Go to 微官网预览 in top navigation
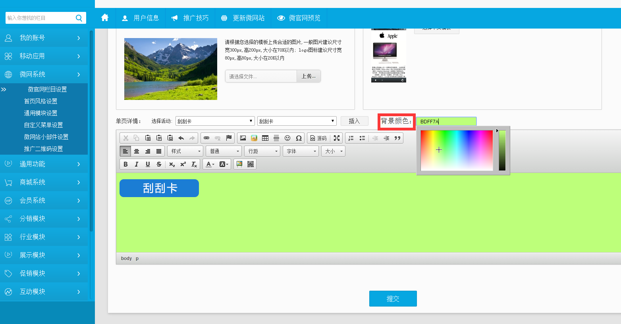 point(299,18)
